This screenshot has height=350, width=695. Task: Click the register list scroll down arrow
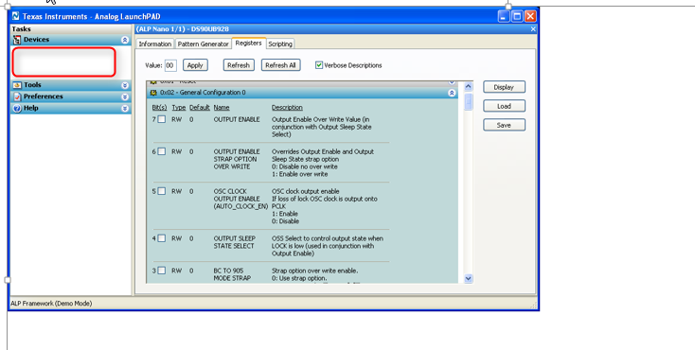tap(469, 278)
